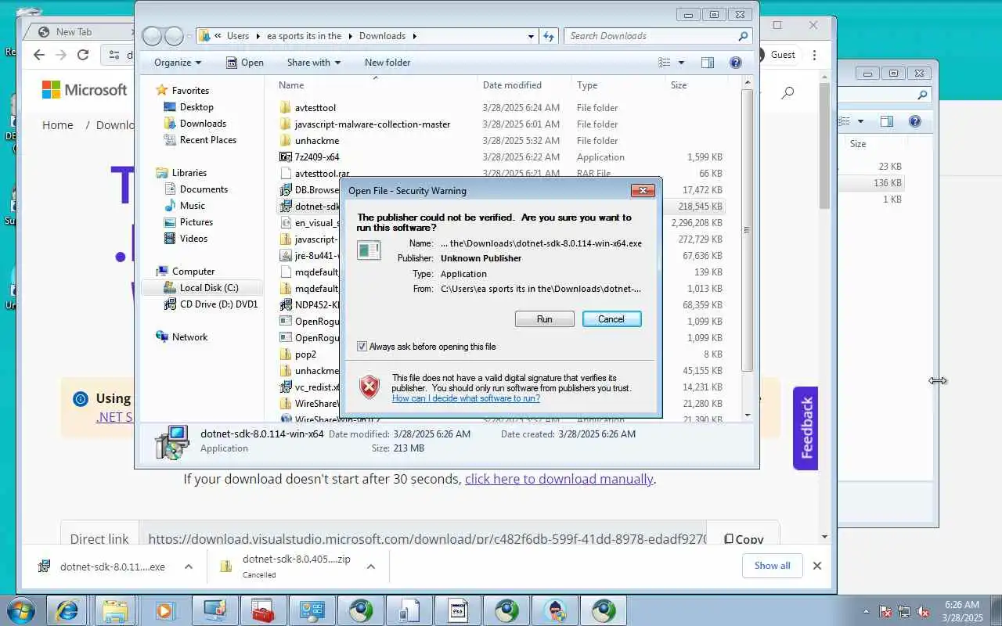1002x626 pixels.
Task: Close the browser downloads bar
Action: [x=817, y=566]
